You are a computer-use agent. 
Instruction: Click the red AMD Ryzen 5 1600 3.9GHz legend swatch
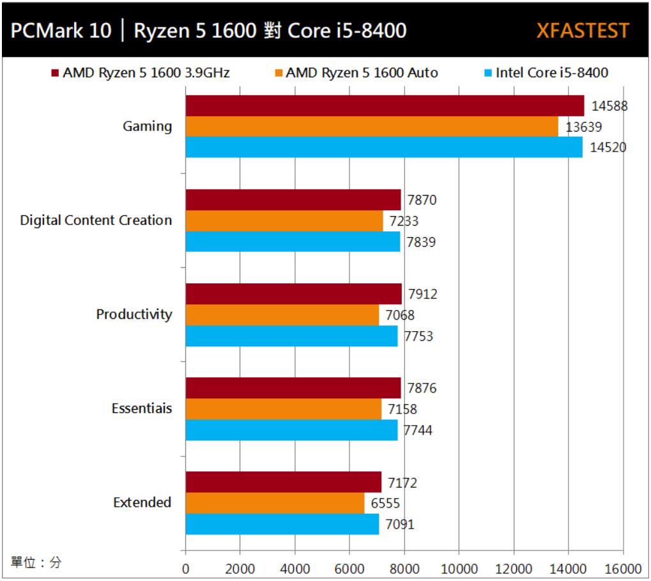(x=55, y=73)
